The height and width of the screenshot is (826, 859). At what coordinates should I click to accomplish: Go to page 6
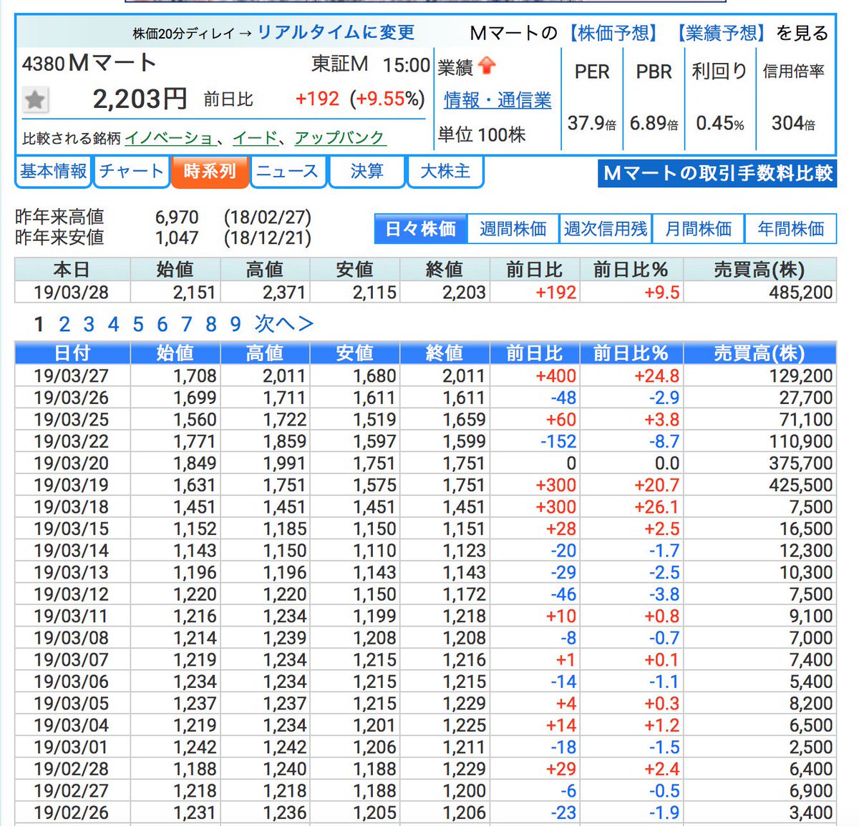point(162,325)
